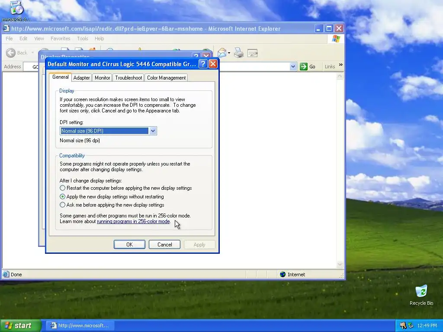Click the IE scrollbar up arrow

pos(340,76)
